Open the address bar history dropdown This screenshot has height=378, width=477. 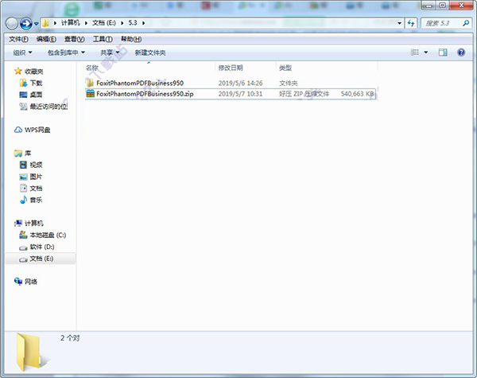(x=399, y=23)
